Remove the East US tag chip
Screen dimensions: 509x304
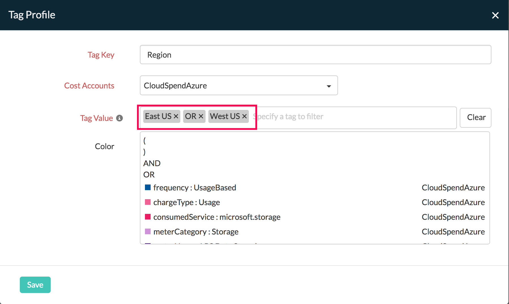pos(176,116)
